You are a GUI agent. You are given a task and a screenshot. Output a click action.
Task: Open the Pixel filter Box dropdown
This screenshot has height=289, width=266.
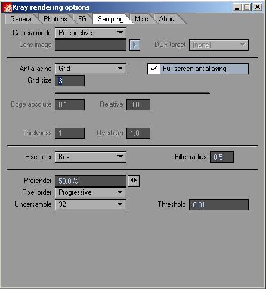click(x=91, y=157)
